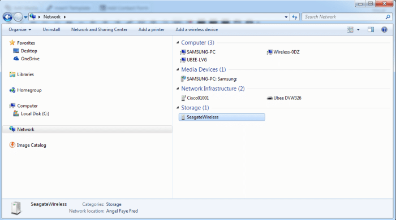This screenshot has width=396, height=220.
Task: Open Homegroup in the navigation pane
Action: tap(29, 90)
